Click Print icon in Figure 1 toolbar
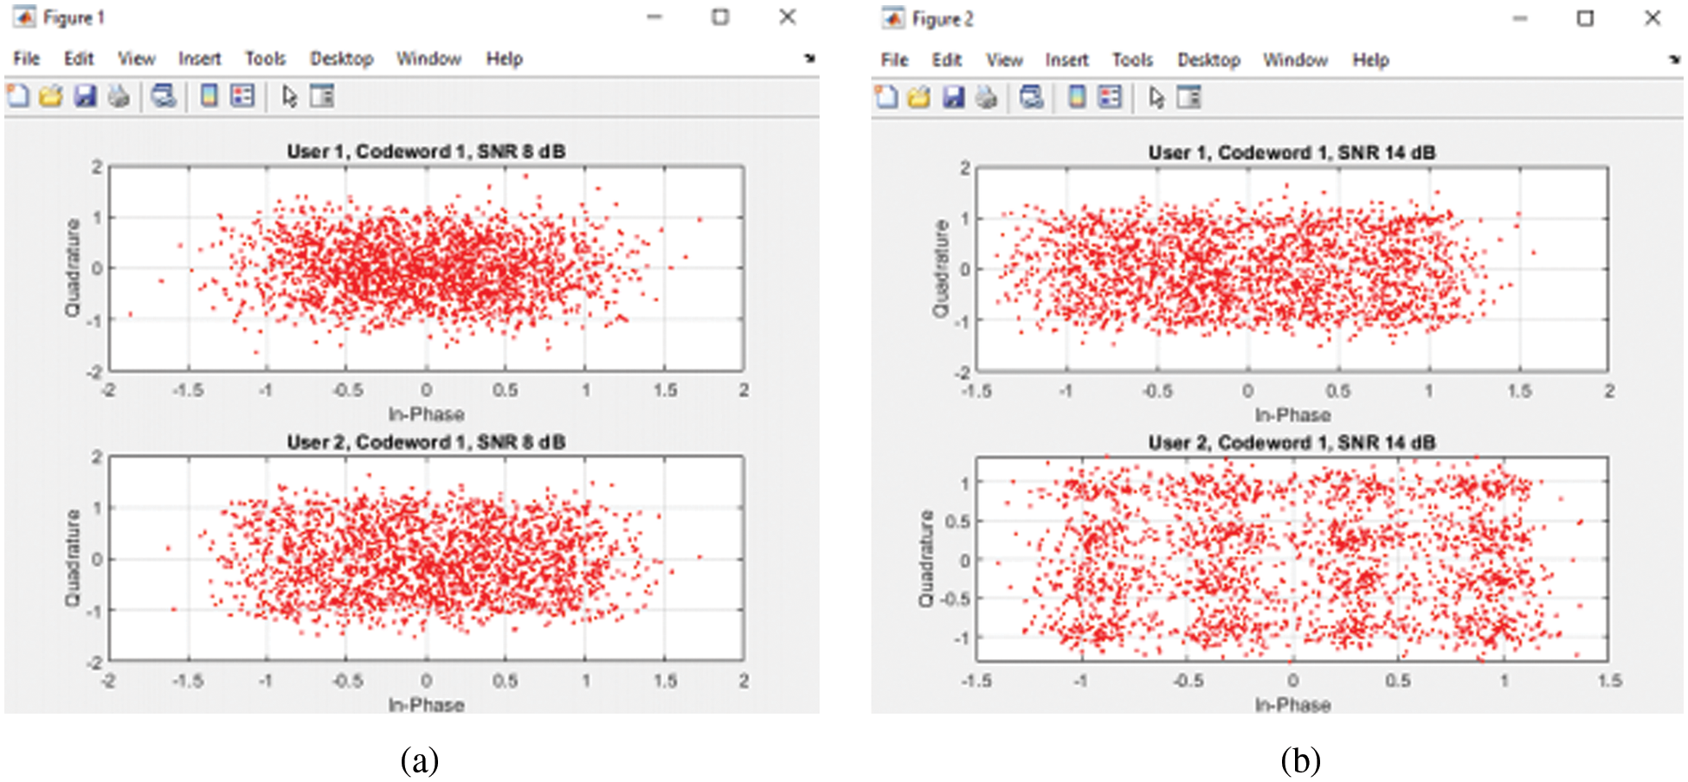This screenshot has width=1688, height=782. (x=119, y=96)
